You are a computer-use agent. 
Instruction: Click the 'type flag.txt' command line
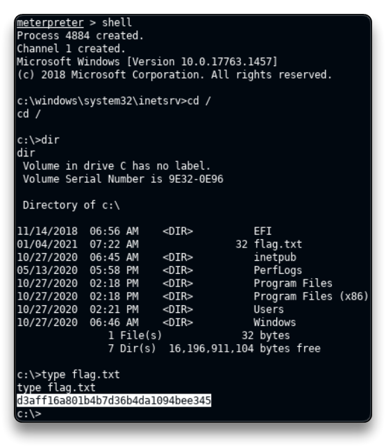[x=68, y=375]
